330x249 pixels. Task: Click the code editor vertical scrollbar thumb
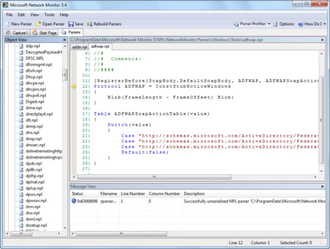(x=321, y=120)
